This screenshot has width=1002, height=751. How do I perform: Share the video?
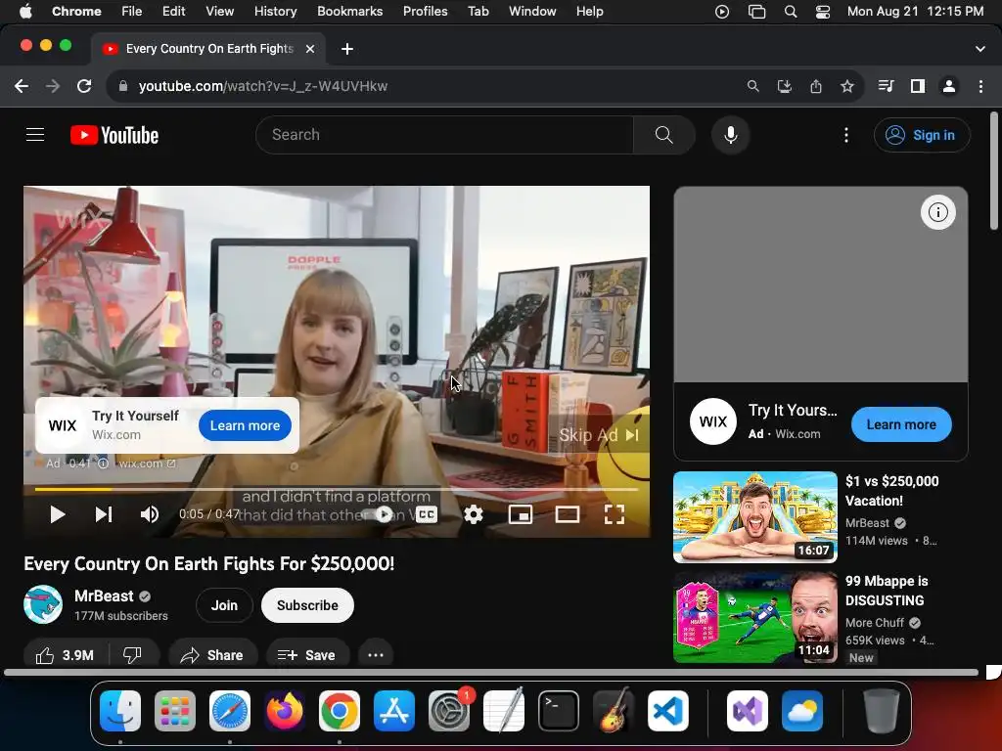[x=212, y=655]
